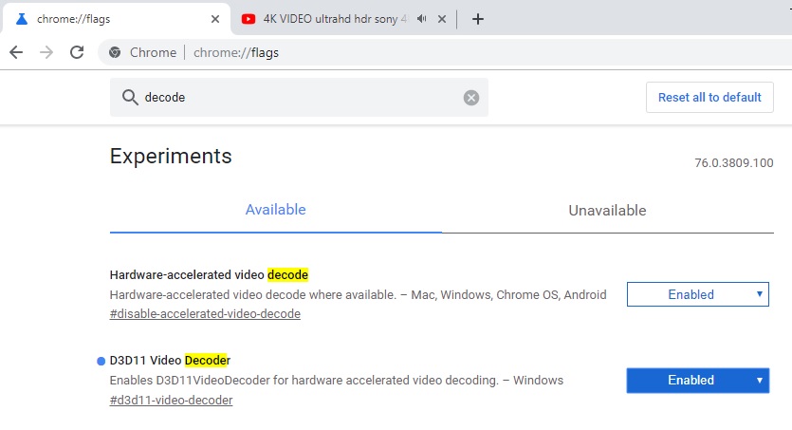Open Hardware-accelerated video decode dropdown

pyautogui.click(x=697, y=294)
